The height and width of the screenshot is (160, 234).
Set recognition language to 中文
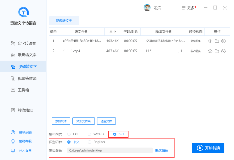pyautogui.click(x=69, y=142)
